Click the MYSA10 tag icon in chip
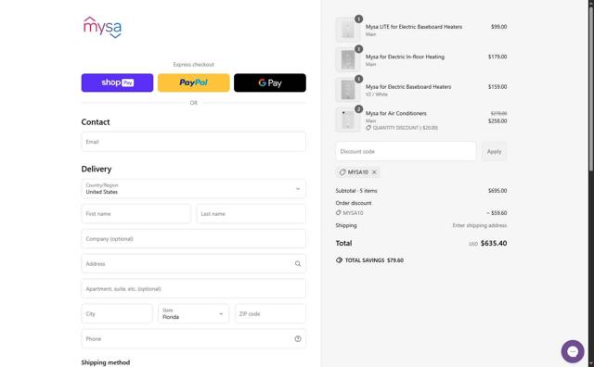The height and width of the screenshot is (367, 594). [x=342, y=172]
